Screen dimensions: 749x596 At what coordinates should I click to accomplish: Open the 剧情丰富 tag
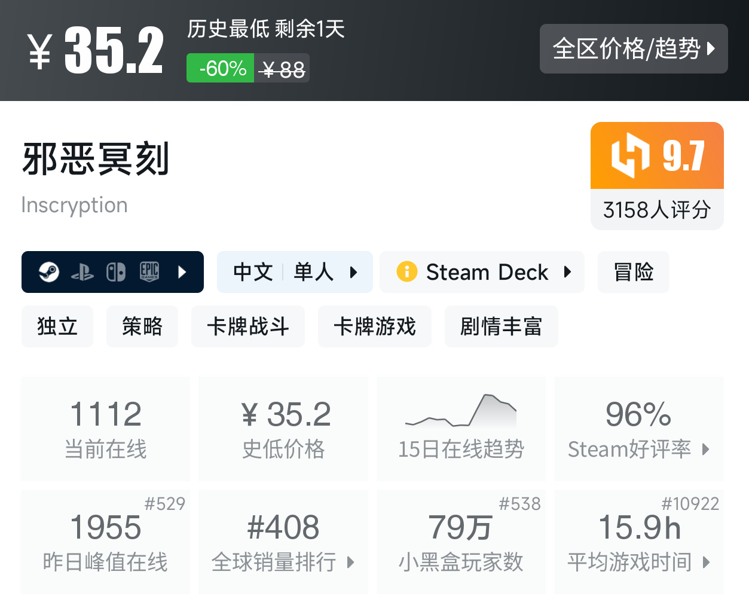[501, 326]
